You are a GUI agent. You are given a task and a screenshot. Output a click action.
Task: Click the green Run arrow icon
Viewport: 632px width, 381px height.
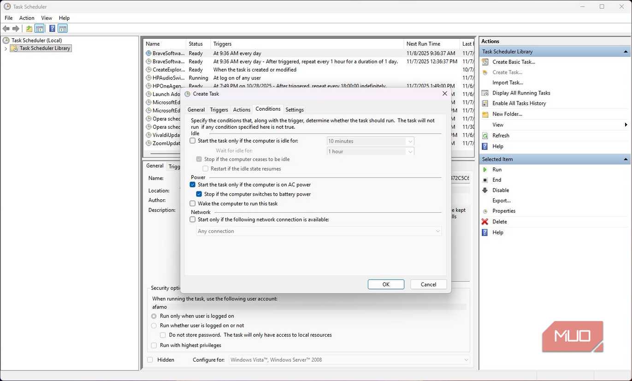tap(485, 170)
